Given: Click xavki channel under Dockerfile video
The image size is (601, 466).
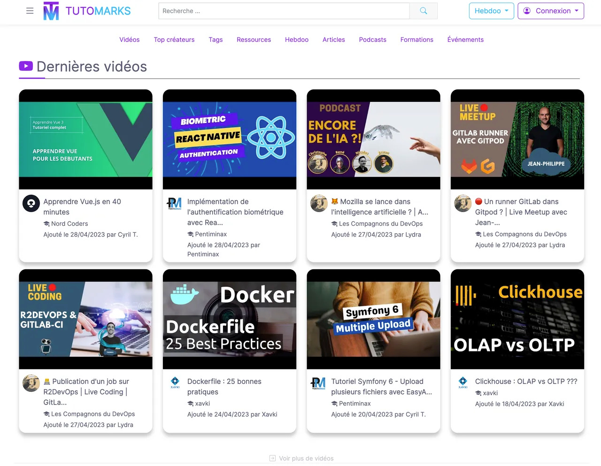Looking at the screenshot, I should click(x=202, y=403).
